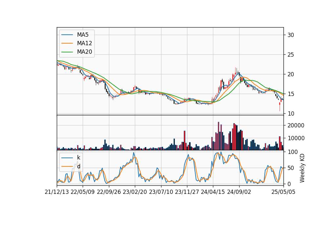315x226 pixels.
Task: Click the 23/02/20 date label
Action: pos(135,192)
